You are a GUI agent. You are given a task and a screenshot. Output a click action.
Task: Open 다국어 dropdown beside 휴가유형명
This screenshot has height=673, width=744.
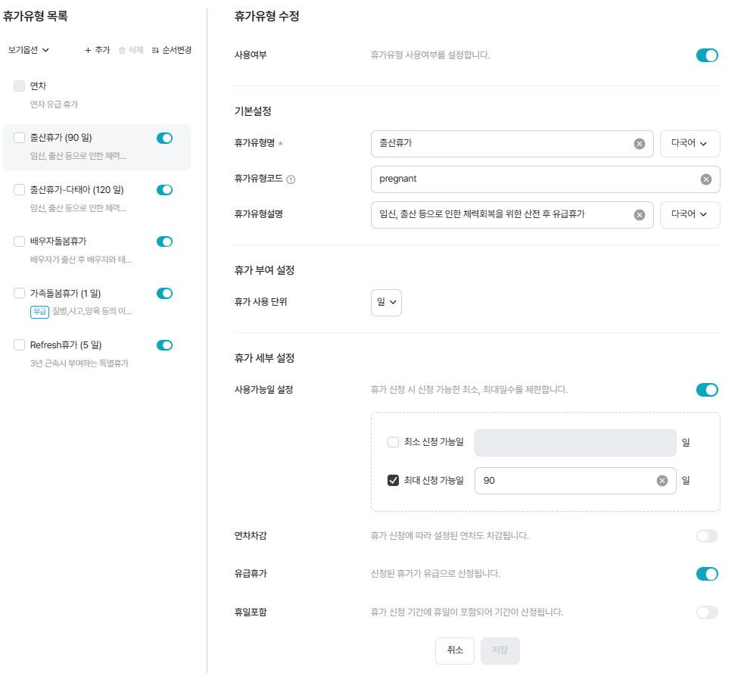tap(690, 144)
